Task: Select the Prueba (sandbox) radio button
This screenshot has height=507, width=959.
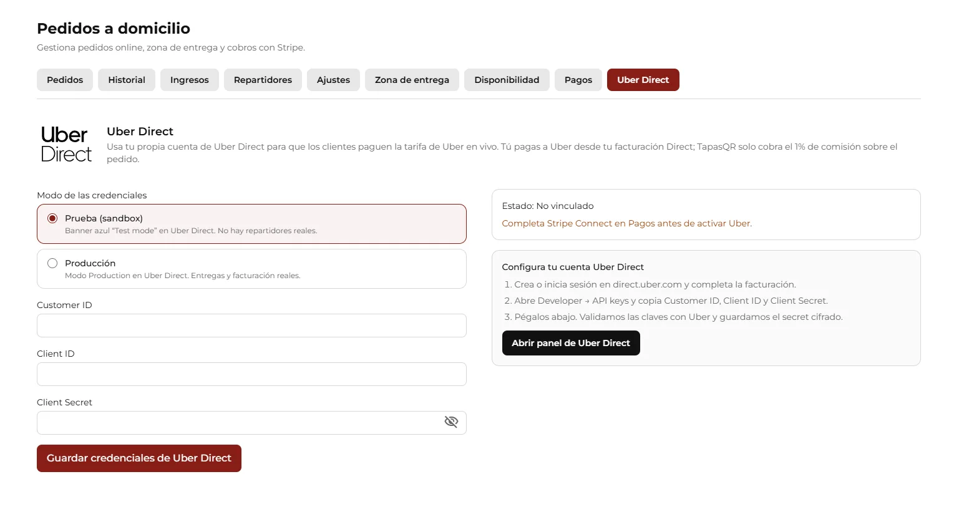Action: click(x=52, y=218)
